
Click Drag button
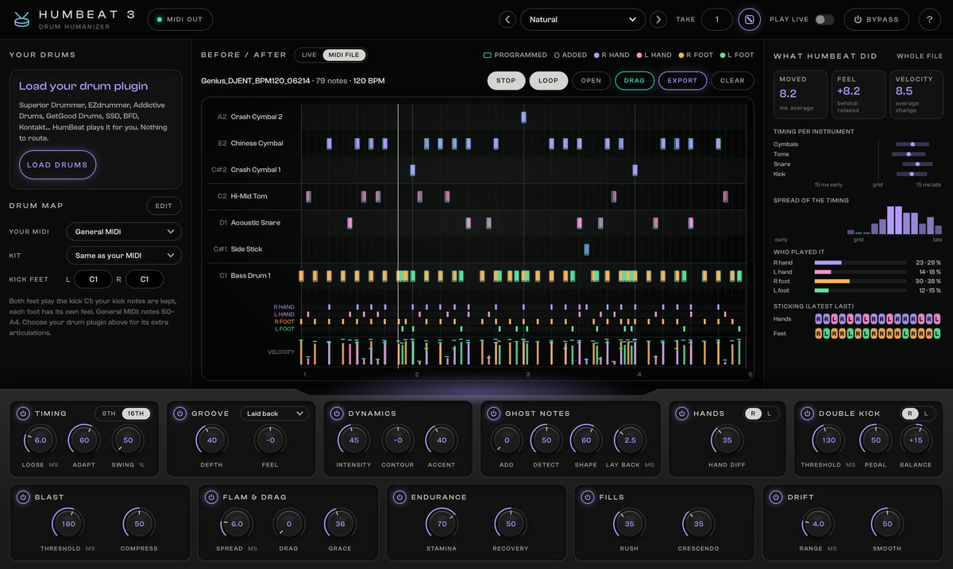point(635,80)
